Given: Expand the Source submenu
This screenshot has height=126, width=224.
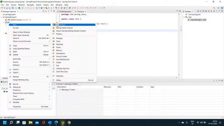Looking at the screenshot, I should pos(30,62).
